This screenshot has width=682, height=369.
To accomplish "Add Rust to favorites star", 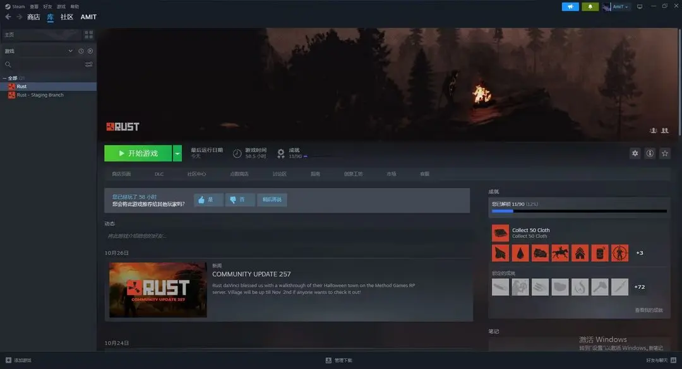I will pos(664,153).
